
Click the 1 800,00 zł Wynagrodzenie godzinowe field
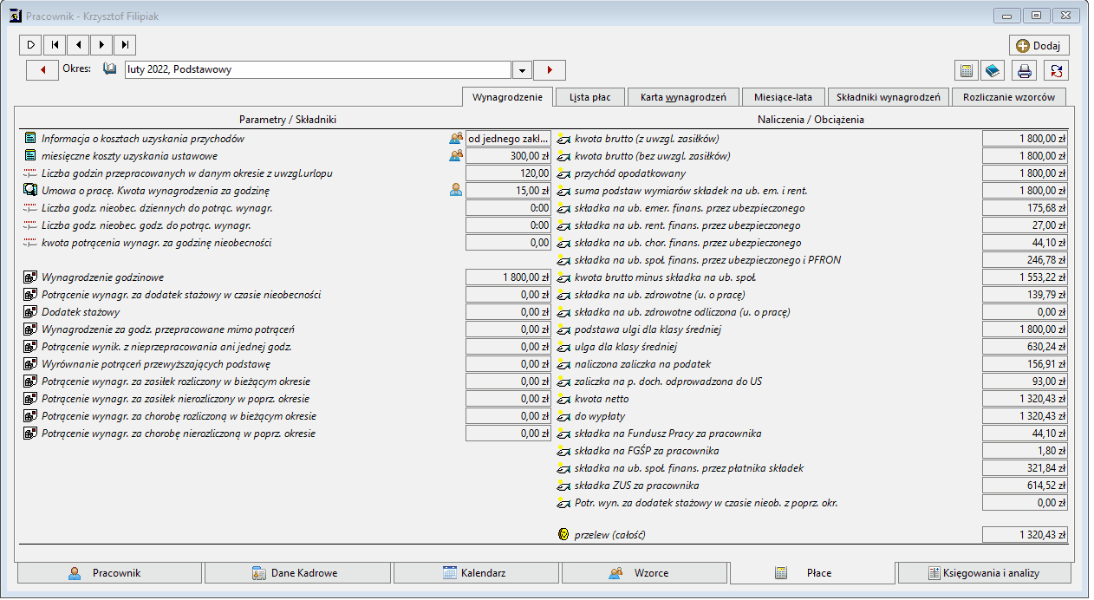click(508, 277)
